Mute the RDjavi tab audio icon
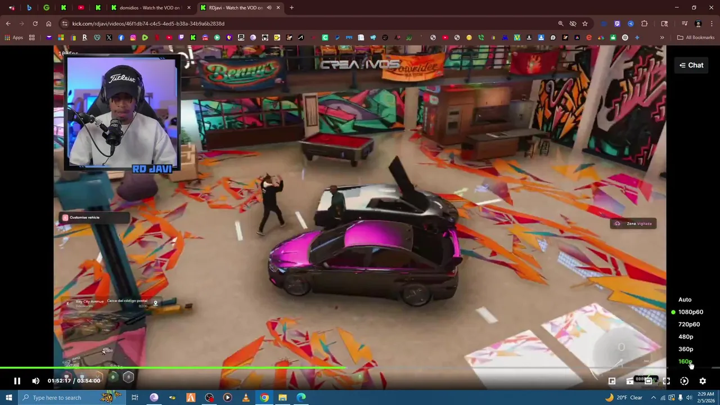 tap(269, 8)
